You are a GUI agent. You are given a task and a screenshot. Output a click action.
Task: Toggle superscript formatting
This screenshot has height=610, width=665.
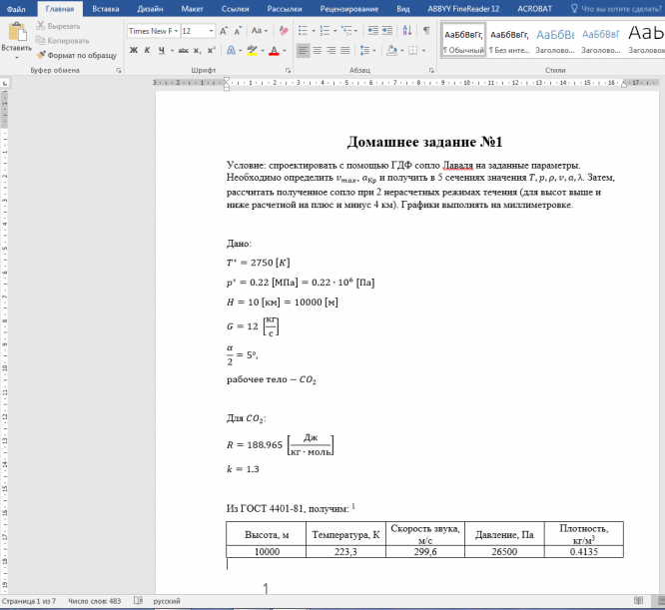coord(212,51)
